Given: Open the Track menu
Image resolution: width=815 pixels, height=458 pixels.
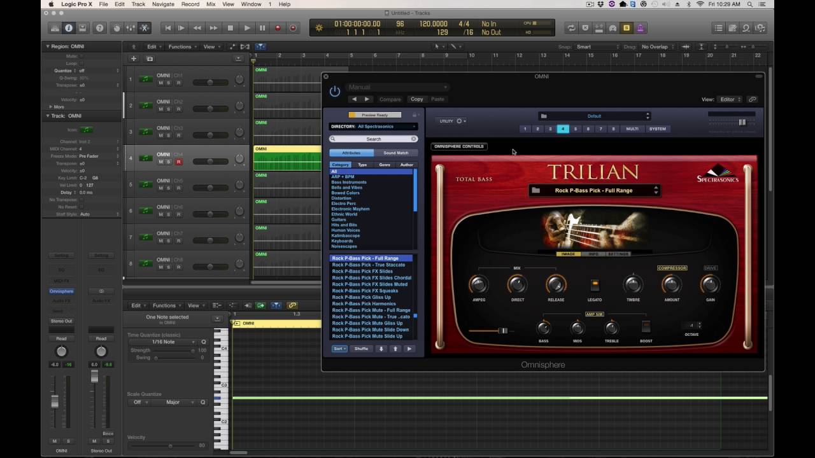Looking at the screenshot, I should (138, 4).
